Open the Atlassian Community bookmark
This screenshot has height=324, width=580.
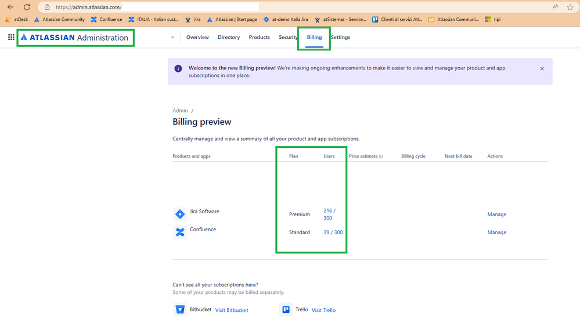pos(59,19)
